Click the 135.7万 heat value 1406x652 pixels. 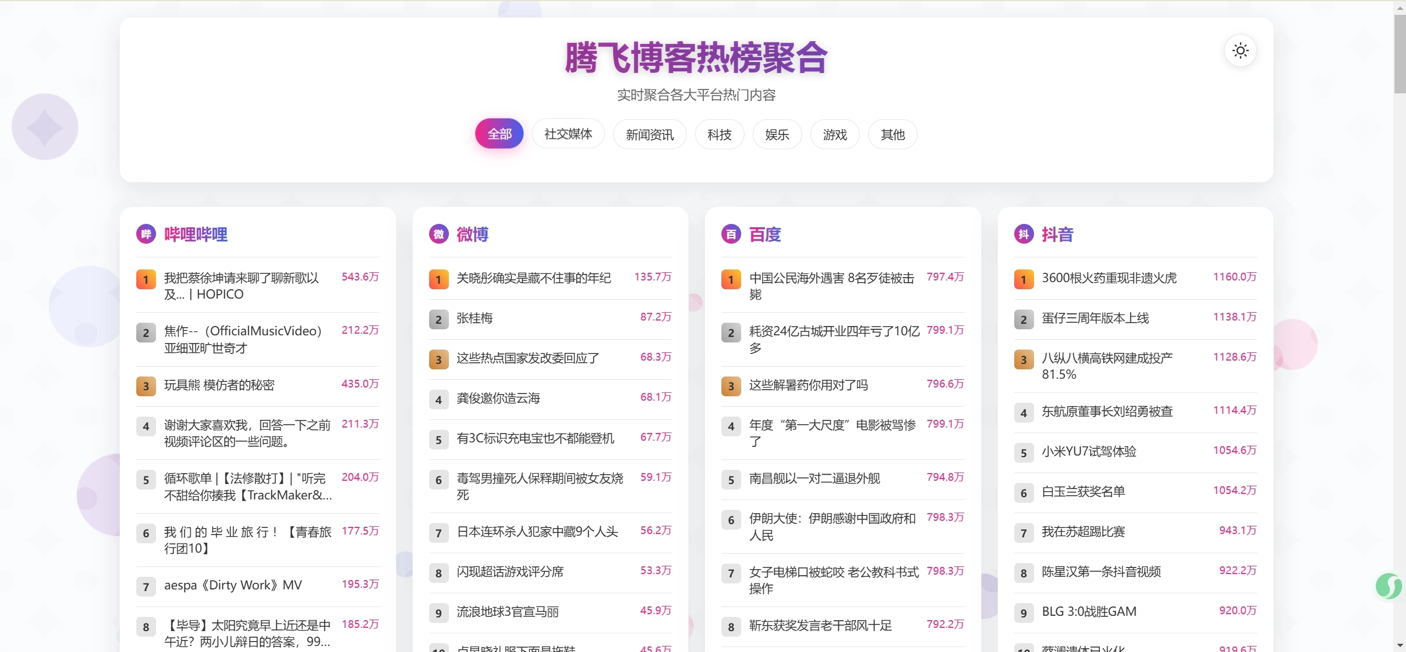click(653, 277)
